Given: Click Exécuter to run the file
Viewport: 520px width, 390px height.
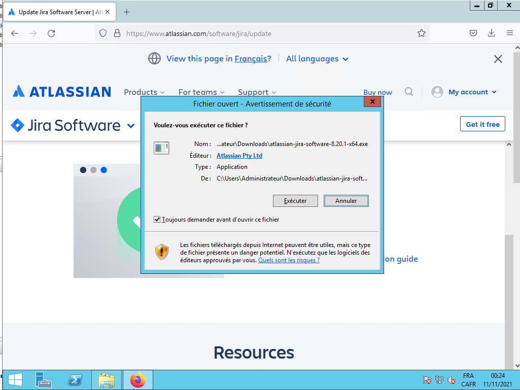Looking at the screenshot, I should 295,201.
